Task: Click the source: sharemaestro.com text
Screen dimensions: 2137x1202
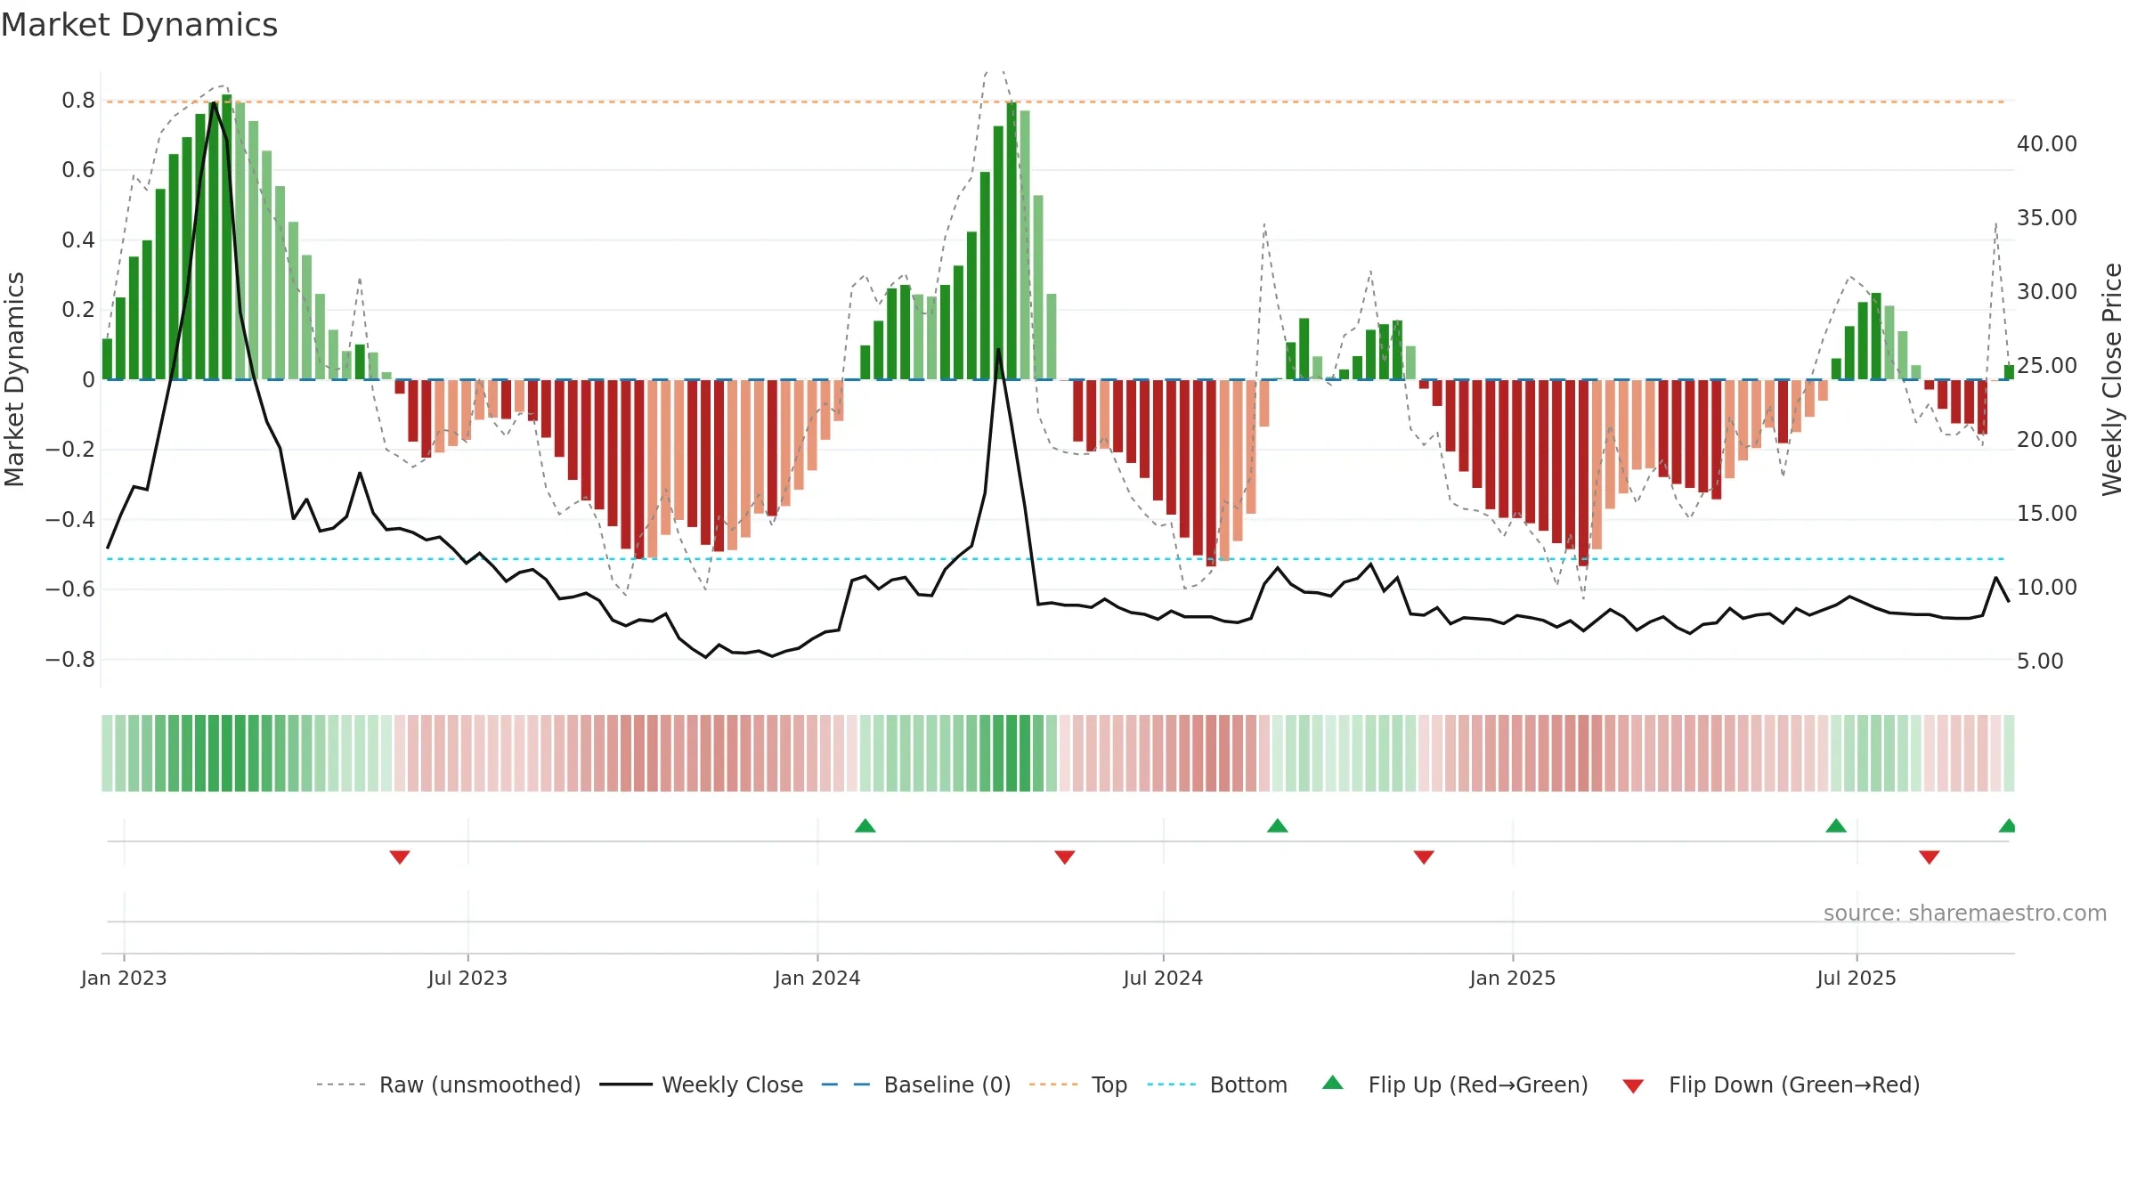Action: coord(1965,913)
